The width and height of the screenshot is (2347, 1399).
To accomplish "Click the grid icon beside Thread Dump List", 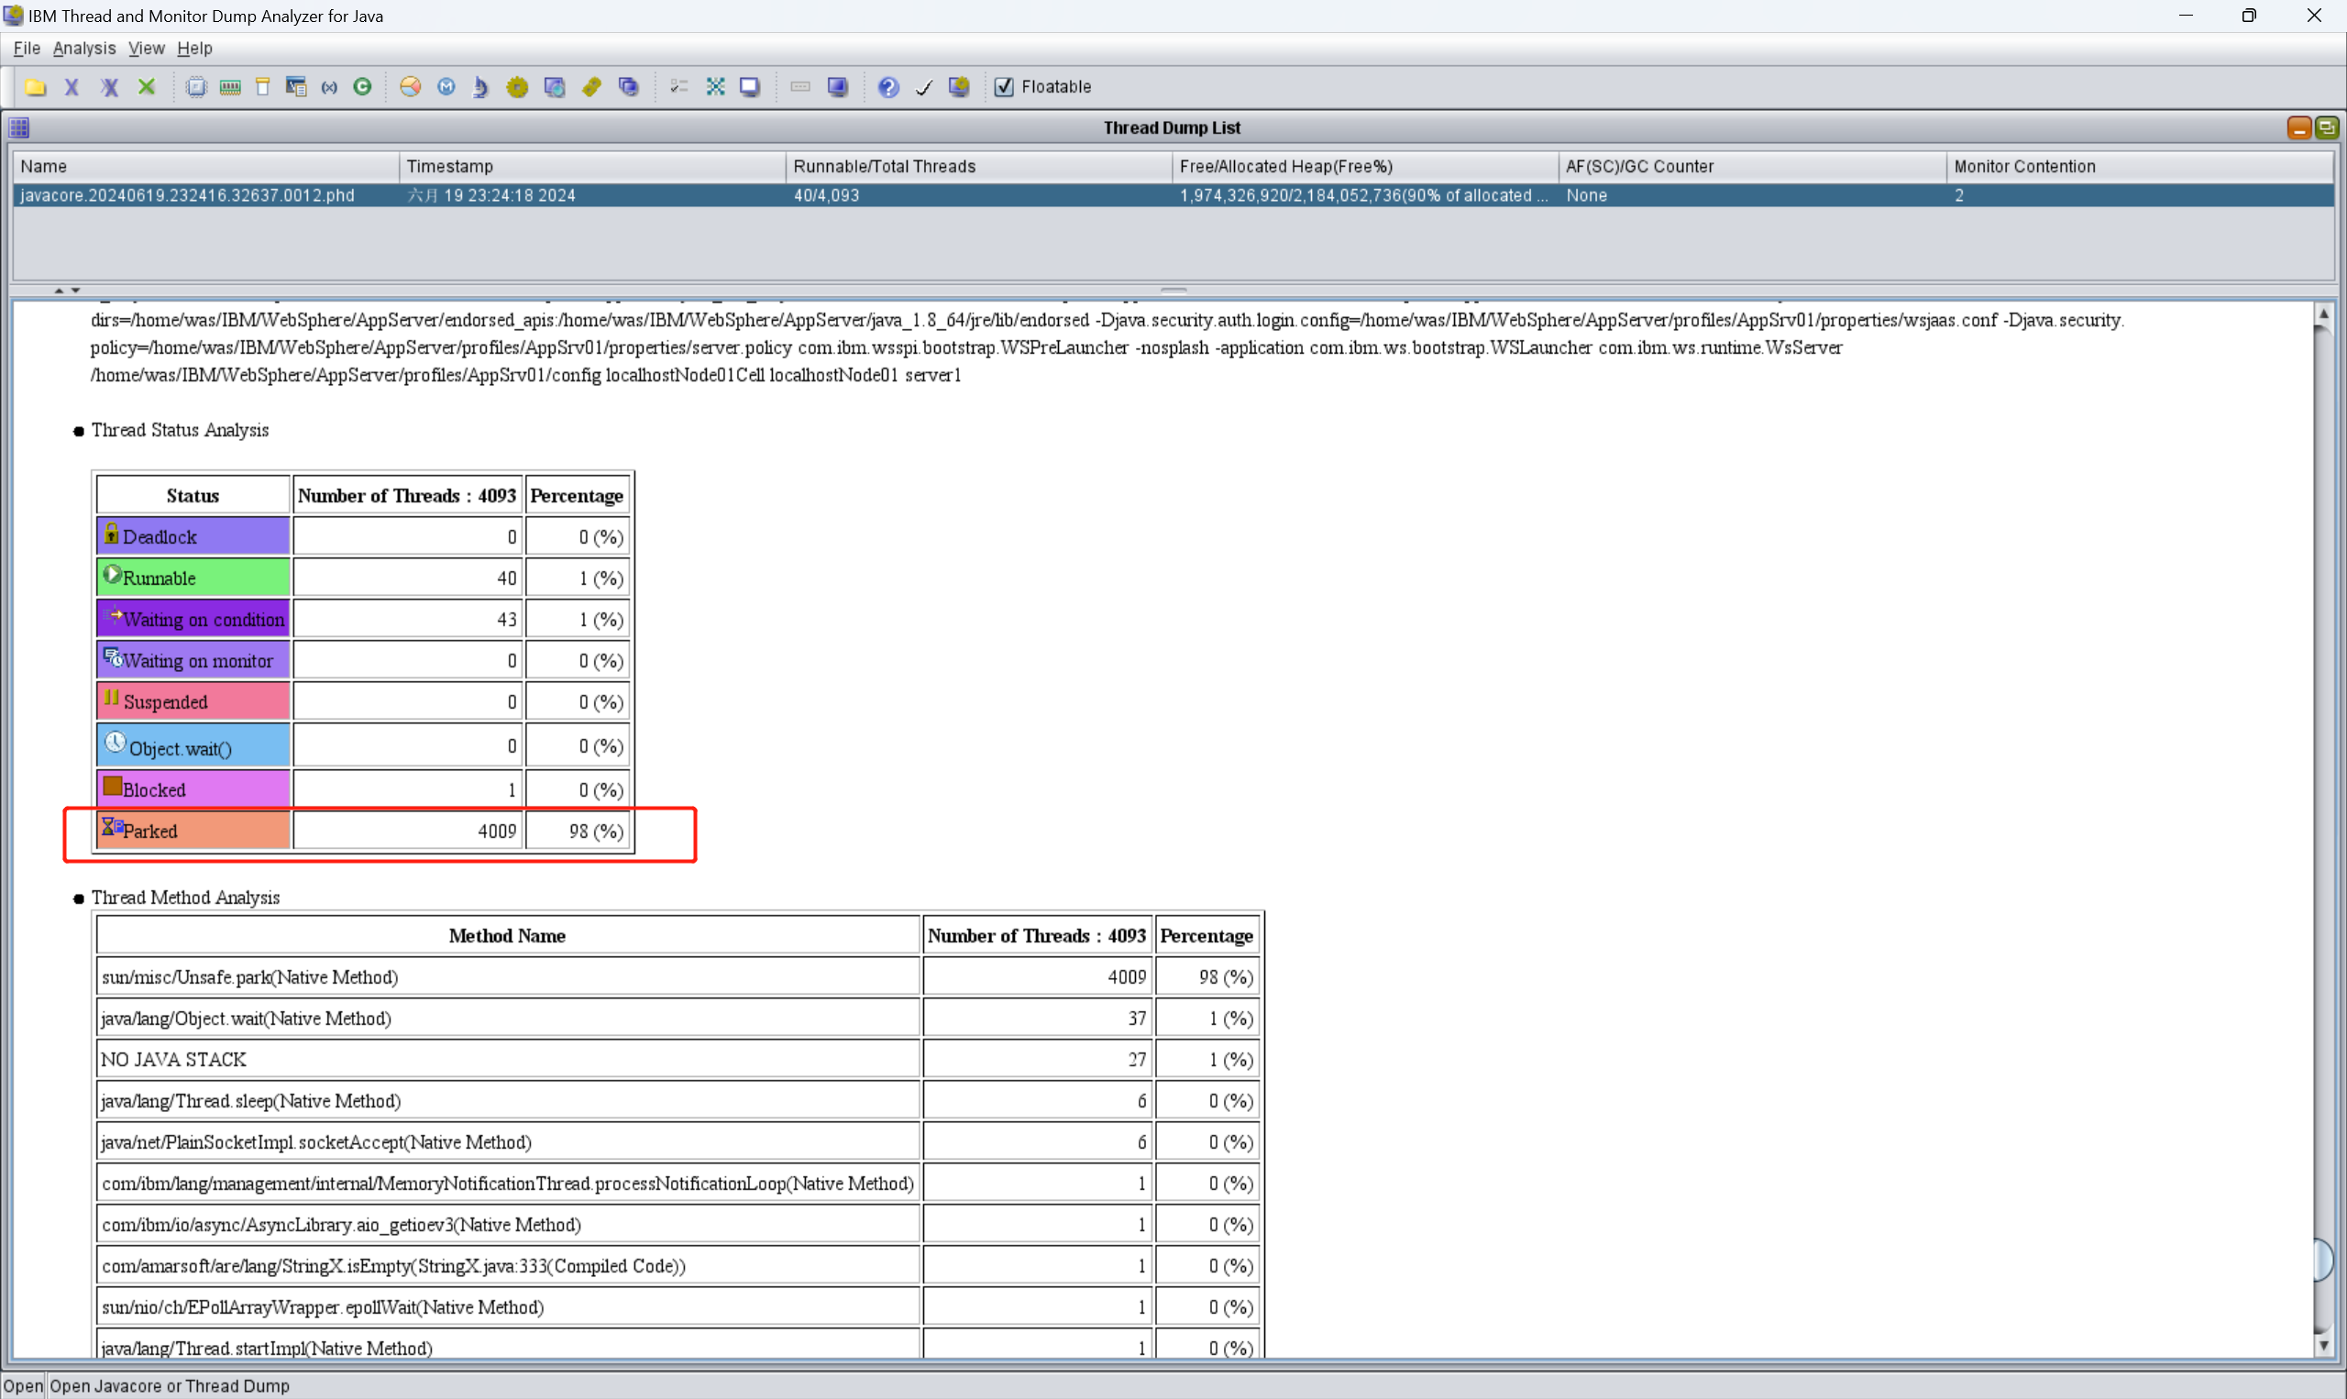I will (19, 127).
